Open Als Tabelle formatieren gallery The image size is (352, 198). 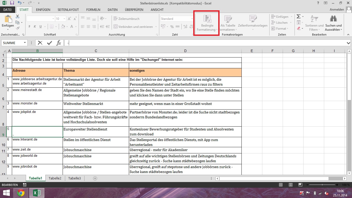coord(228,23)
